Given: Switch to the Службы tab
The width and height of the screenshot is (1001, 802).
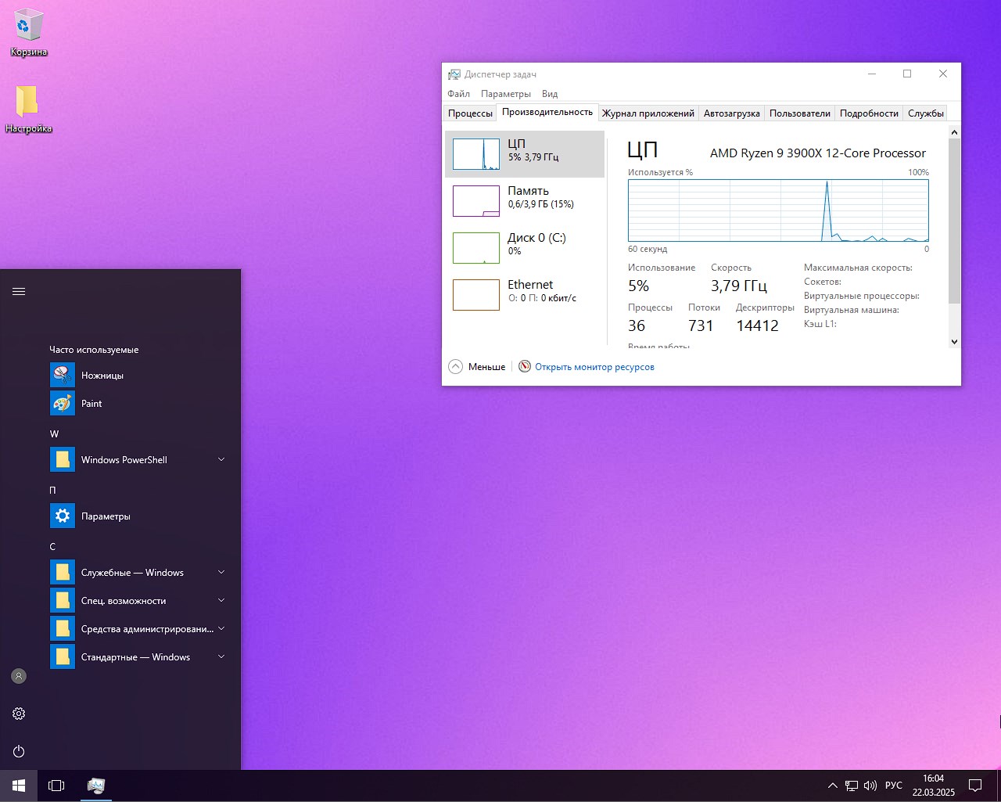Looking at the screenshot, I should point(926,113).
